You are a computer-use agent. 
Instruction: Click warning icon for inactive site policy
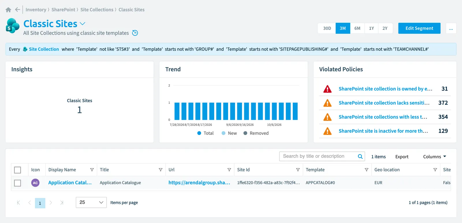(x=327, y=131)
